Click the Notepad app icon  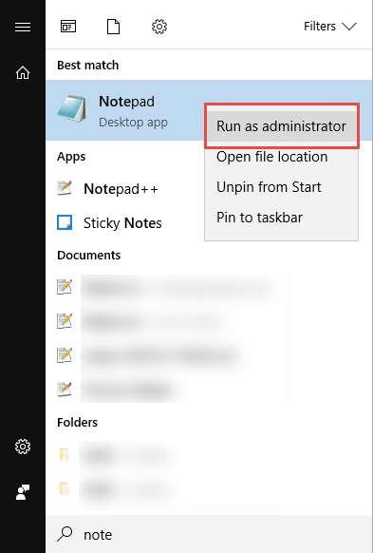click(72, 108)
